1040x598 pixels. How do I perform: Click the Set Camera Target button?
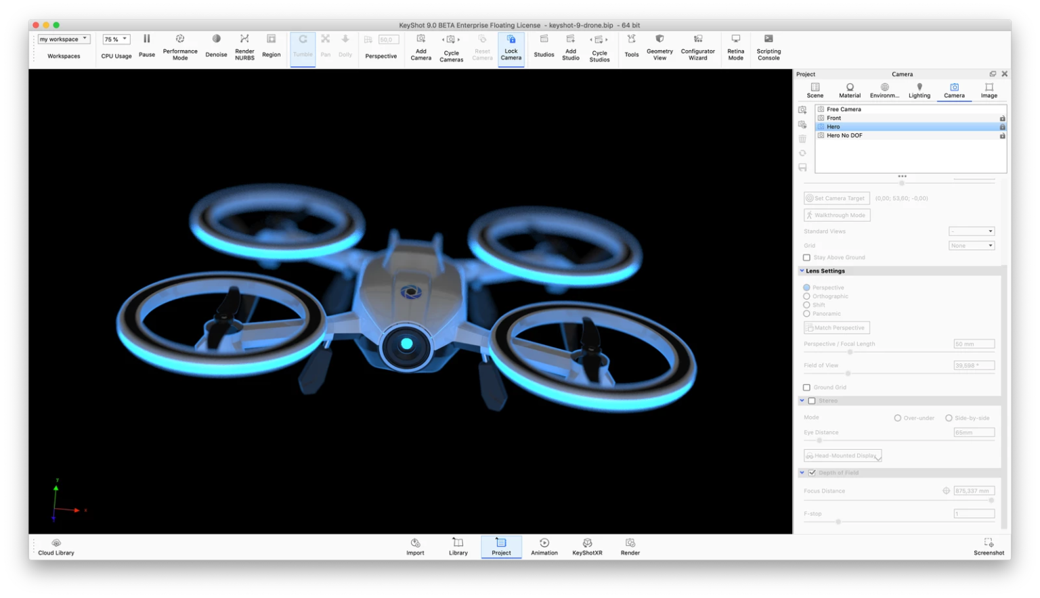pyautogui.click(x=836, y=198)
